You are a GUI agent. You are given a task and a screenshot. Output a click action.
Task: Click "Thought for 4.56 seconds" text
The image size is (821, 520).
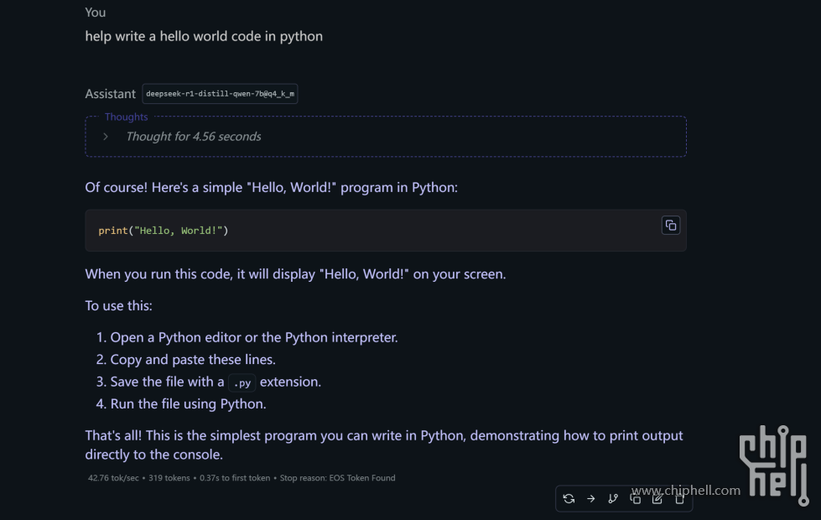pyautogui.click(x=193, y=137)
